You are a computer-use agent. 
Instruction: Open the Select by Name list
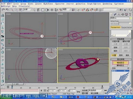coord(39,10)
